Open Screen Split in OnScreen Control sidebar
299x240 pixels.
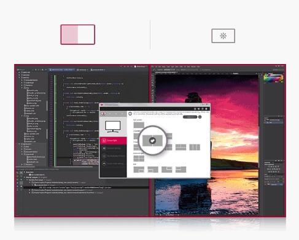[x=113, y=140]
